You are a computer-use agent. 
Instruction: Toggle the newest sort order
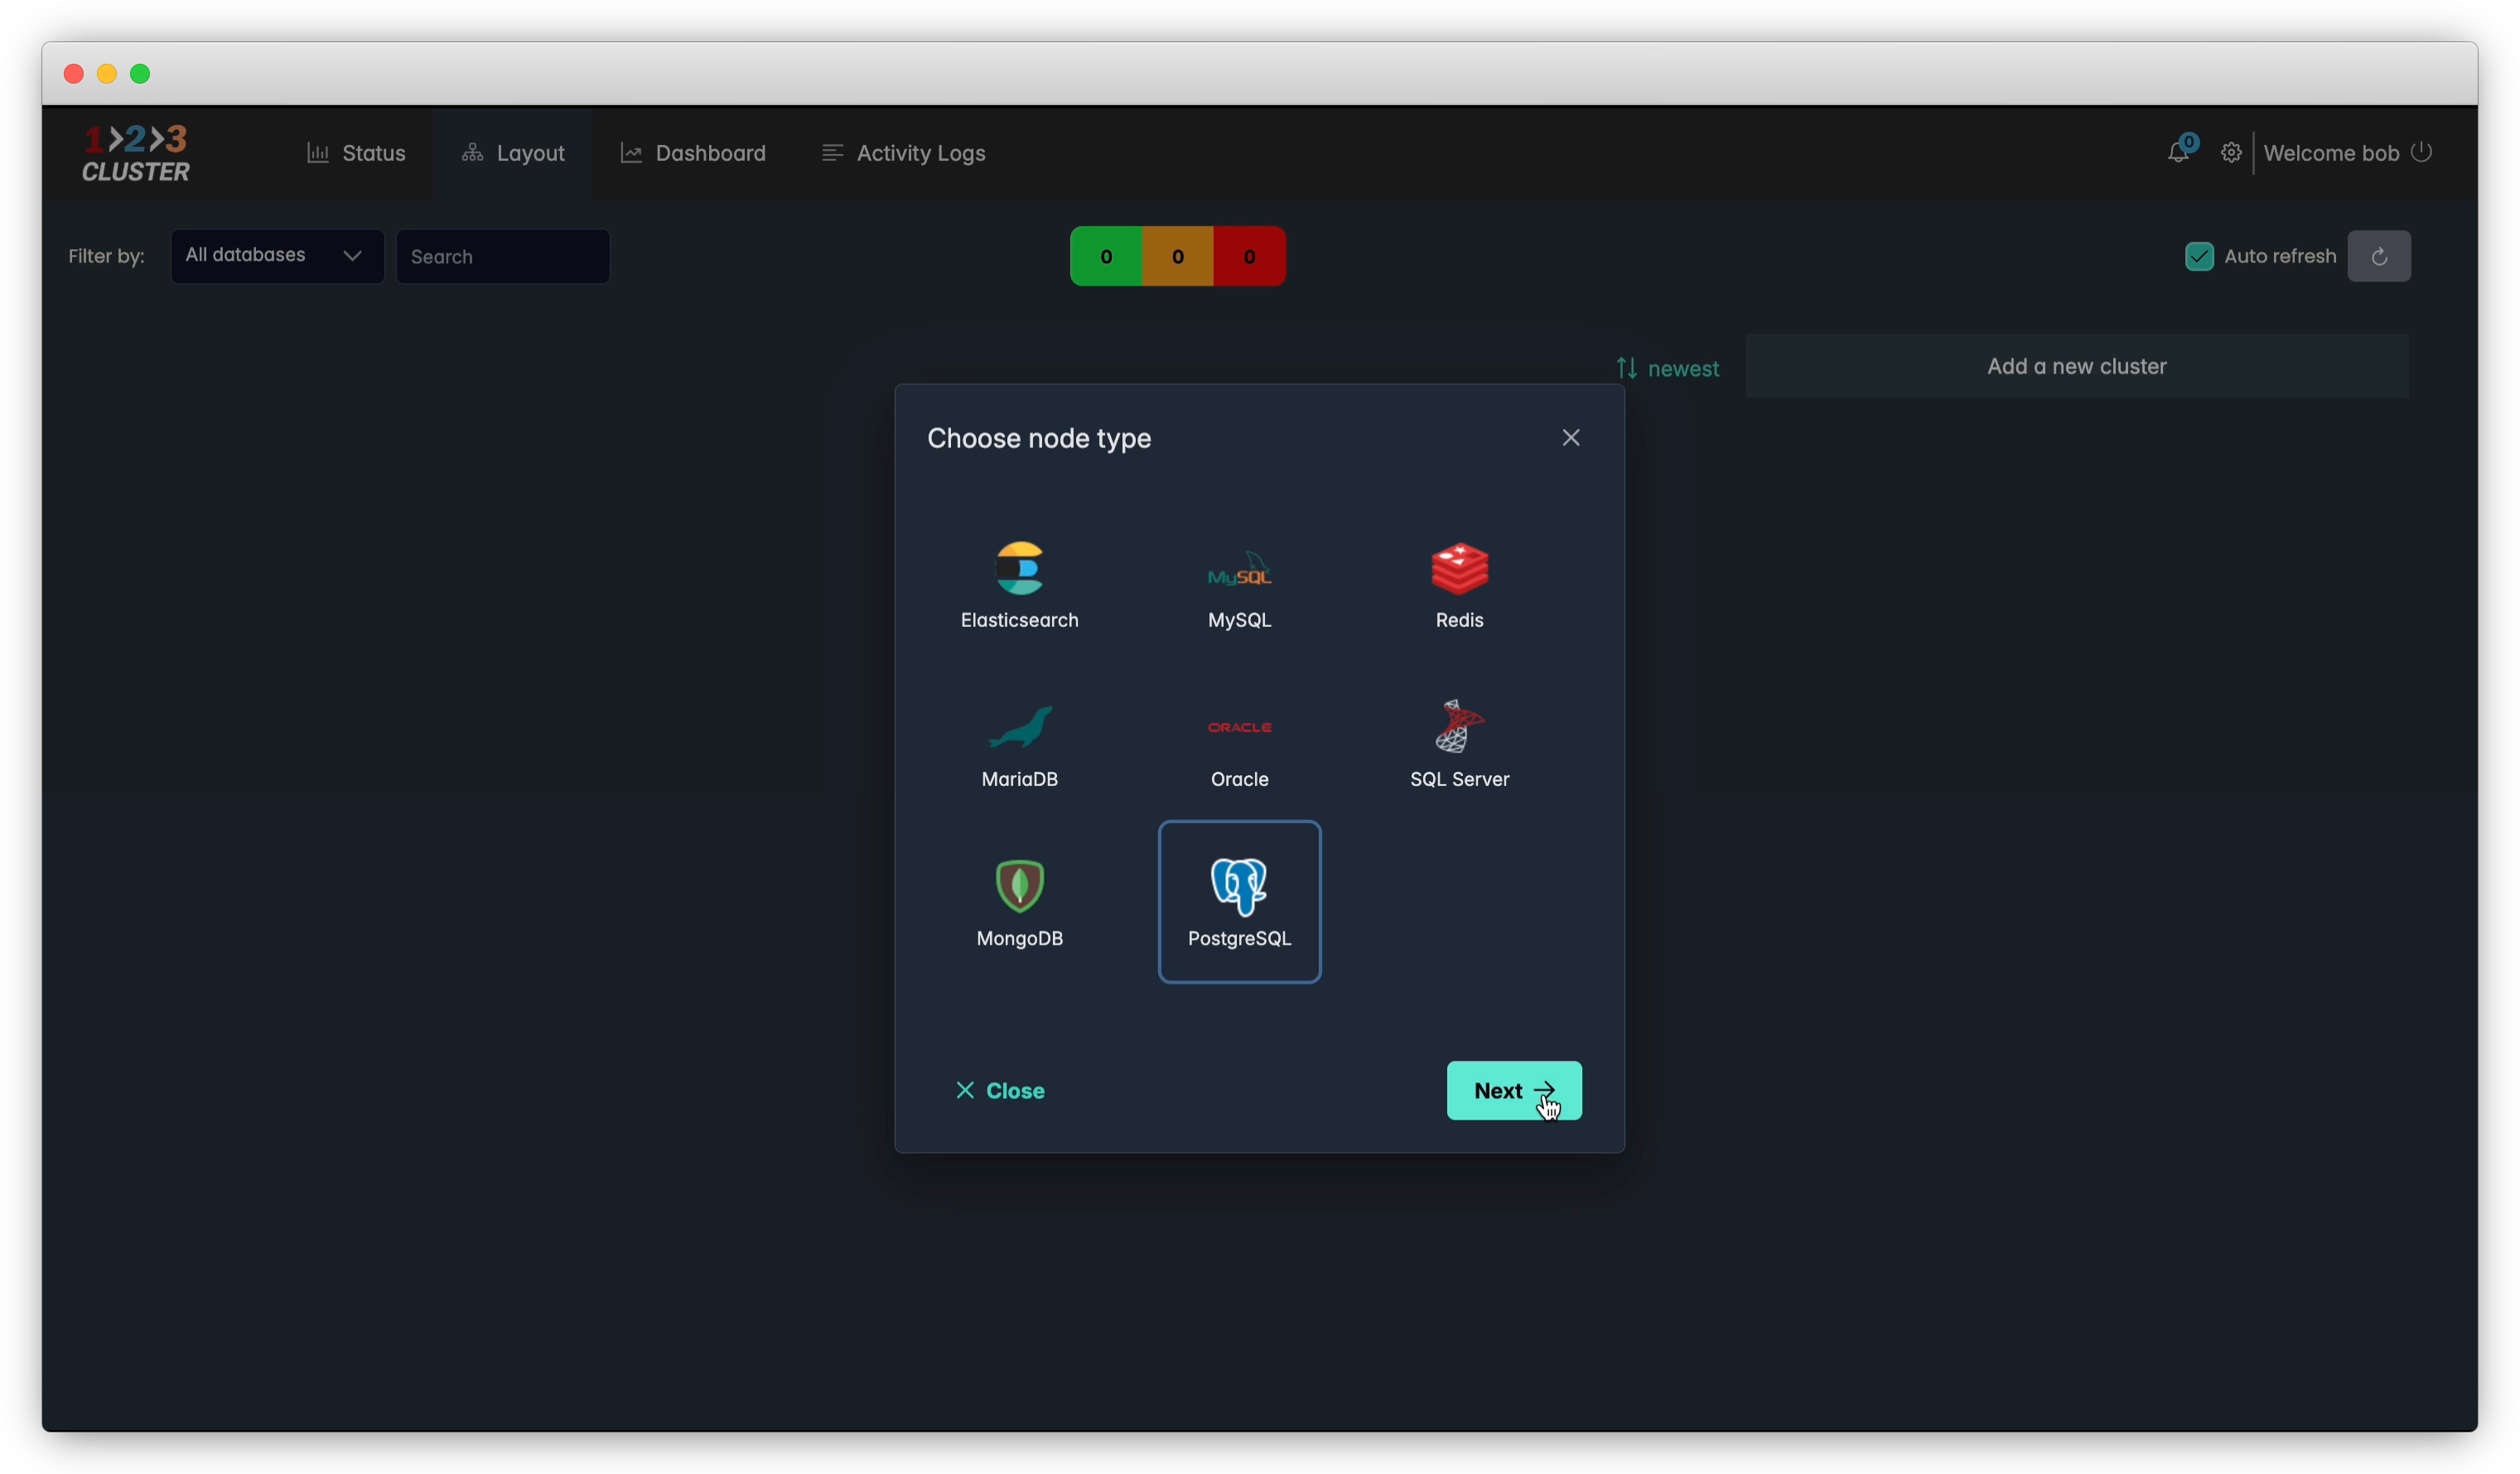click(x=1667, y=368)
